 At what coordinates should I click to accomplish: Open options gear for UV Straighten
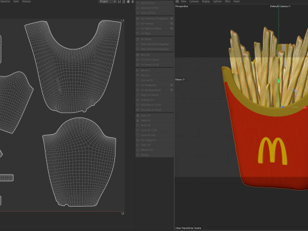[x=171, y=85]
